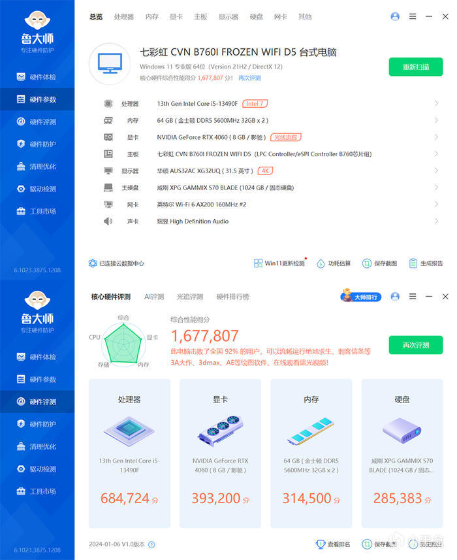Switch to the 主板 tab
Viewport: 457px width, 560px height.
tap(200, 17)
